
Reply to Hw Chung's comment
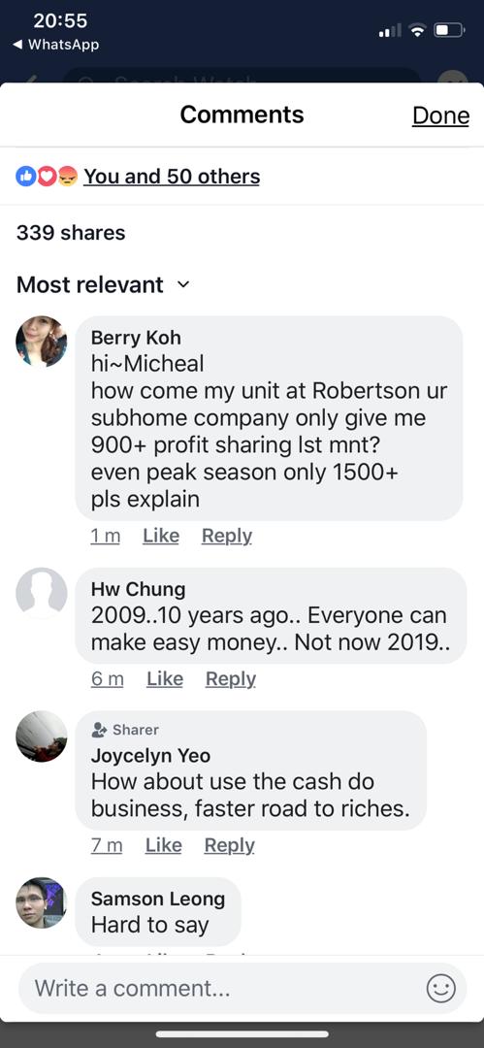click(x=231, y=679)
